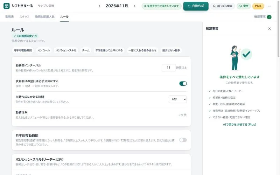Enable the 月平均夜勤時間 toggle

(183, 140)
